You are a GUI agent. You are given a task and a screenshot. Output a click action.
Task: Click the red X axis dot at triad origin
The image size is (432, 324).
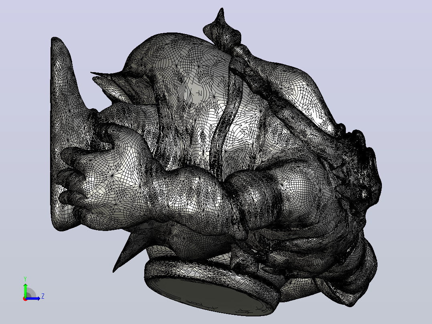click(25, 299)
